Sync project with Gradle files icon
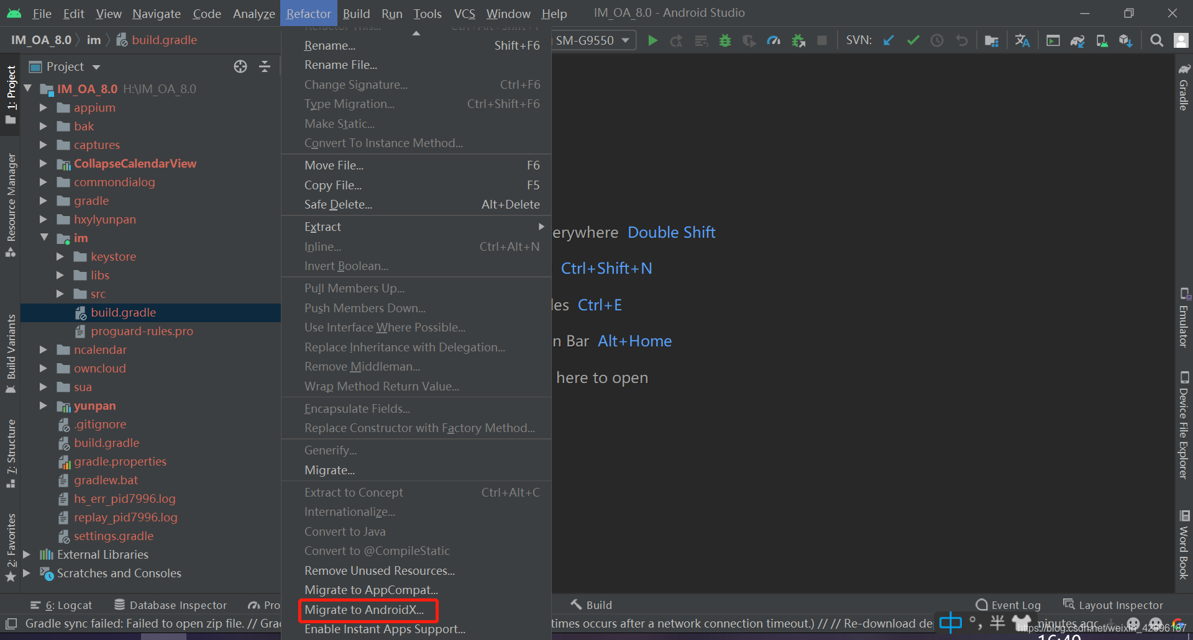1193x640 pixels. pos(1077,40)
